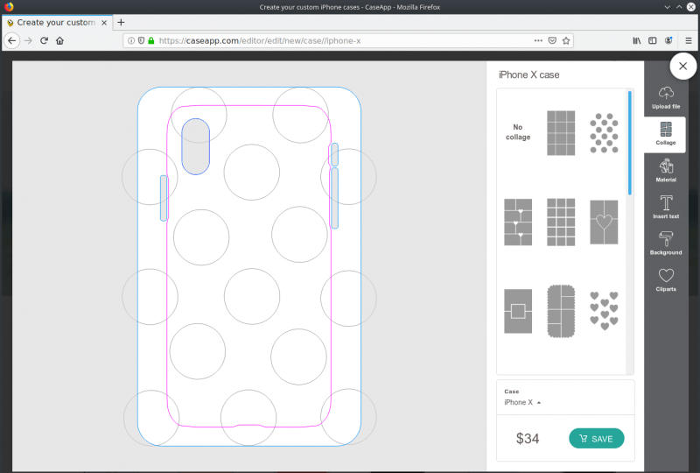Go to Firefox home page
Screen dimensions: 700x473
[59, 40]
